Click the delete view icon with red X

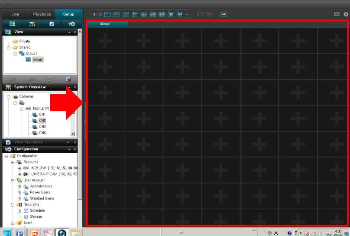(x=68, y=79)
